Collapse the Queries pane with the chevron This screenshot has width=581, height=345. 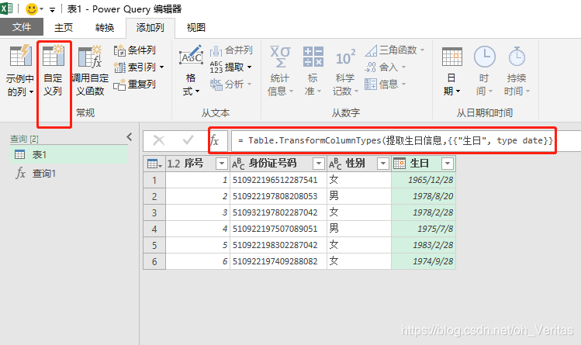click(x=130, y=137)
